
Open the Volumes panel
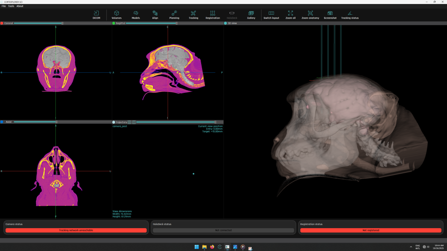click(117, 14)
